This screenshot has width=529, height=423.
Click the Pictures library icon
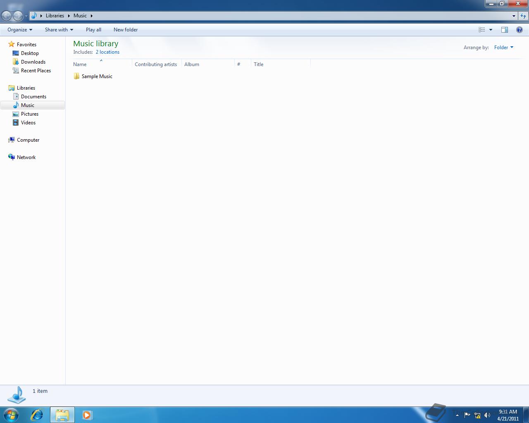(x=16, y=114)
